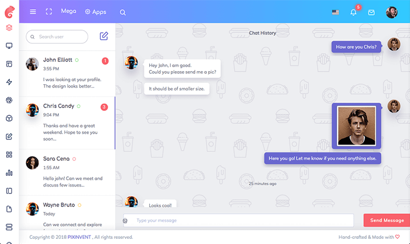The height and width of the screenshot is (244, 410).
Task: Open the sent portrait photo in chat
Action: coord(356,126)
